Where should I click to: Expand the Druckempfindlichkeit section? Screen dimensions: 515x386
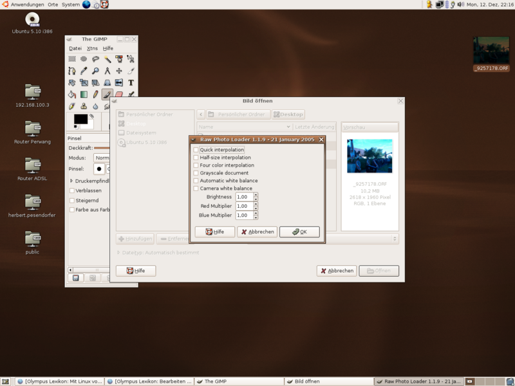[x=71, y=180]
